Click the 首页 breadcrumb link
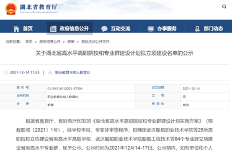This screenshot has width=232, height=165. coord(29,42)
